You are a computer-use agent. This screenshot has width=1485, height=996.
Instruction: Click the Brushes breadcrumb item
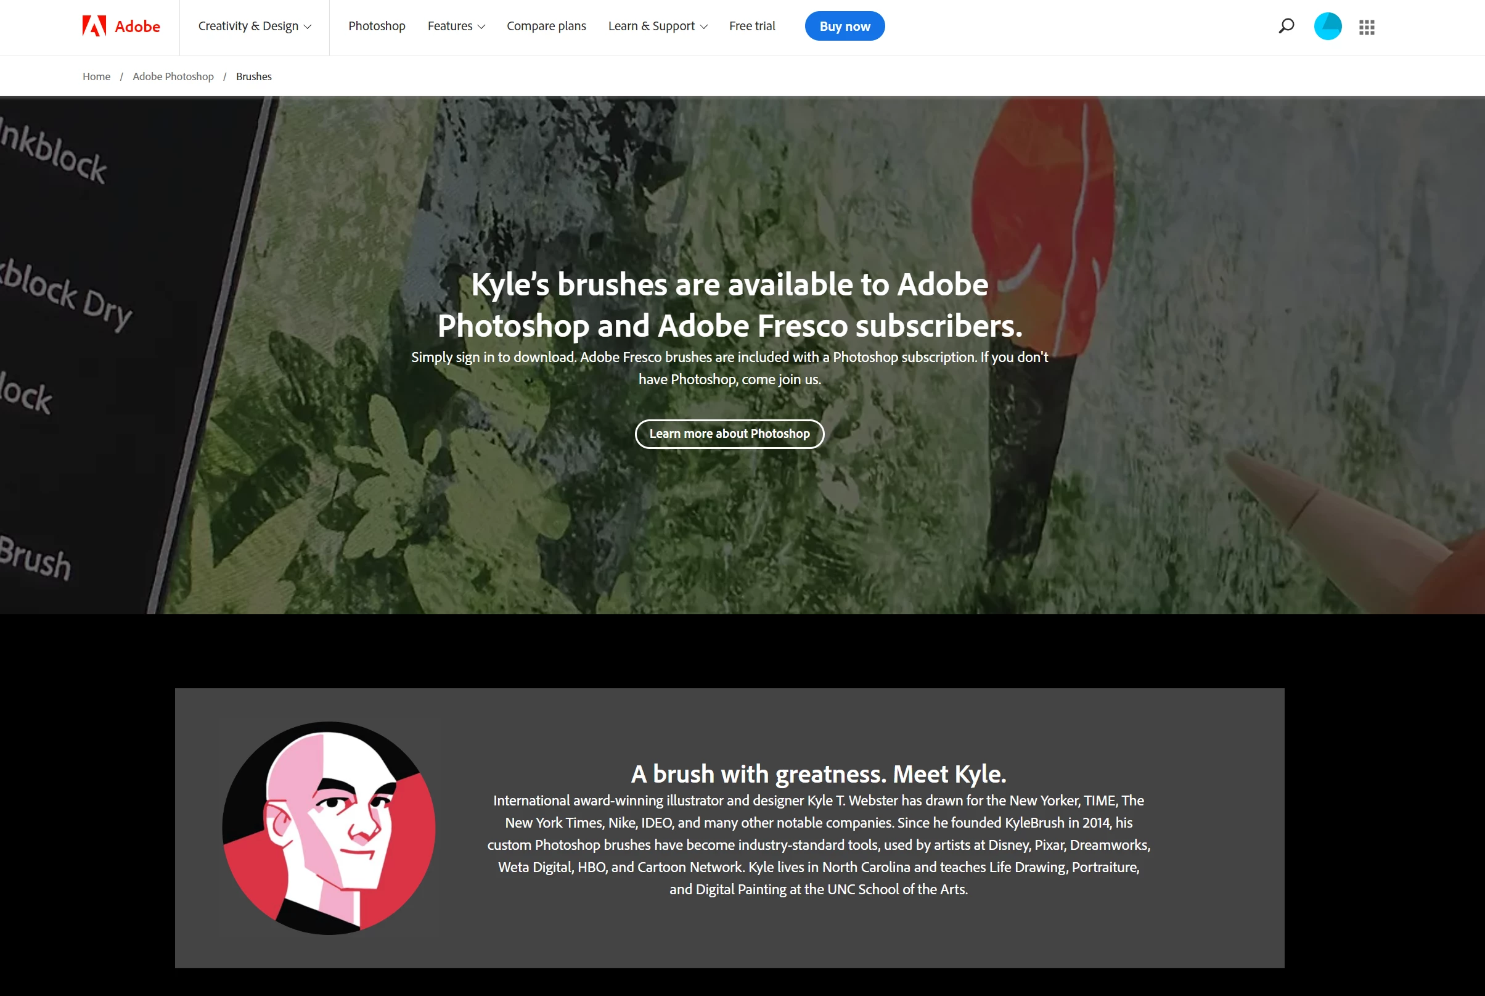pos(254,76)
